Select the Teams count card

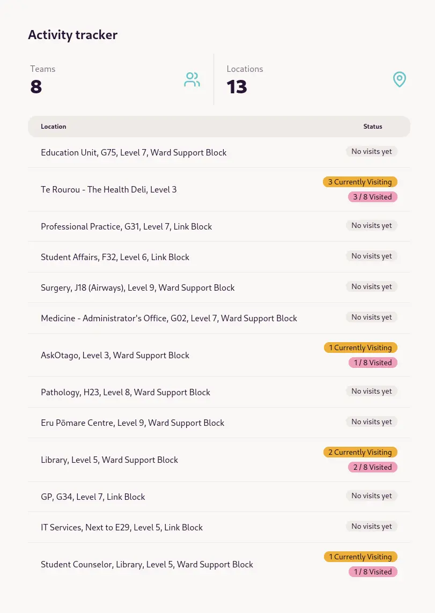point(116,79)
